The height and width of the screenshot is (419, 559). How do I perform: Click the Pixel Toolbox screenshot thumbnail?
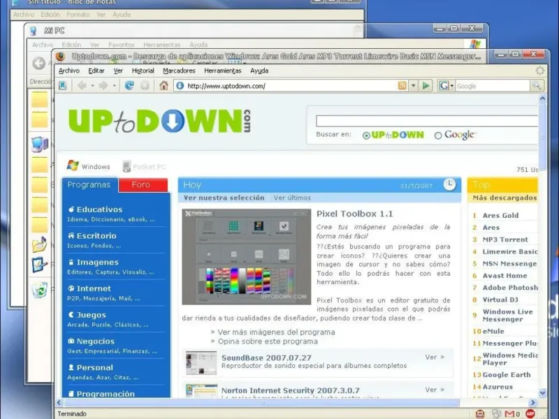coord(247,256)
